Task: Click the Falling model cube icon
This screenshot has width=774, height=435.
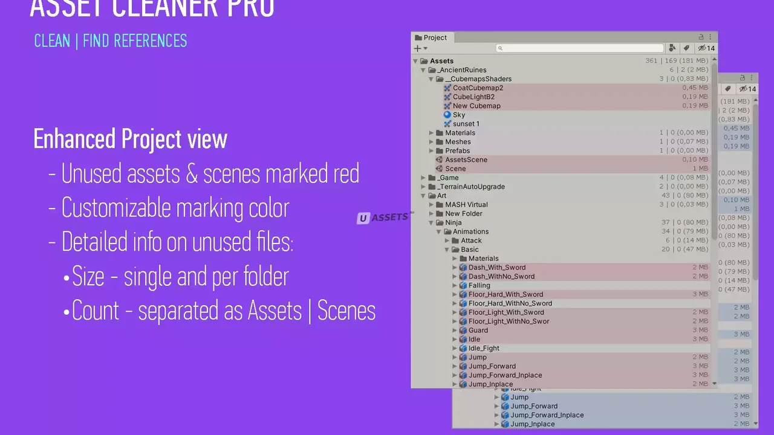Action: 463,285
